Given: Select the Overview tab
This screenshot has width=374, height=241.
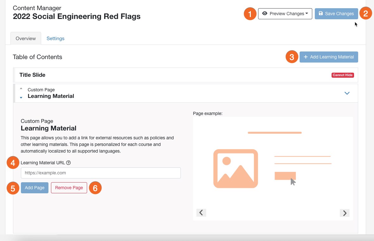Looking at the screenshot, I should [25, 38].
